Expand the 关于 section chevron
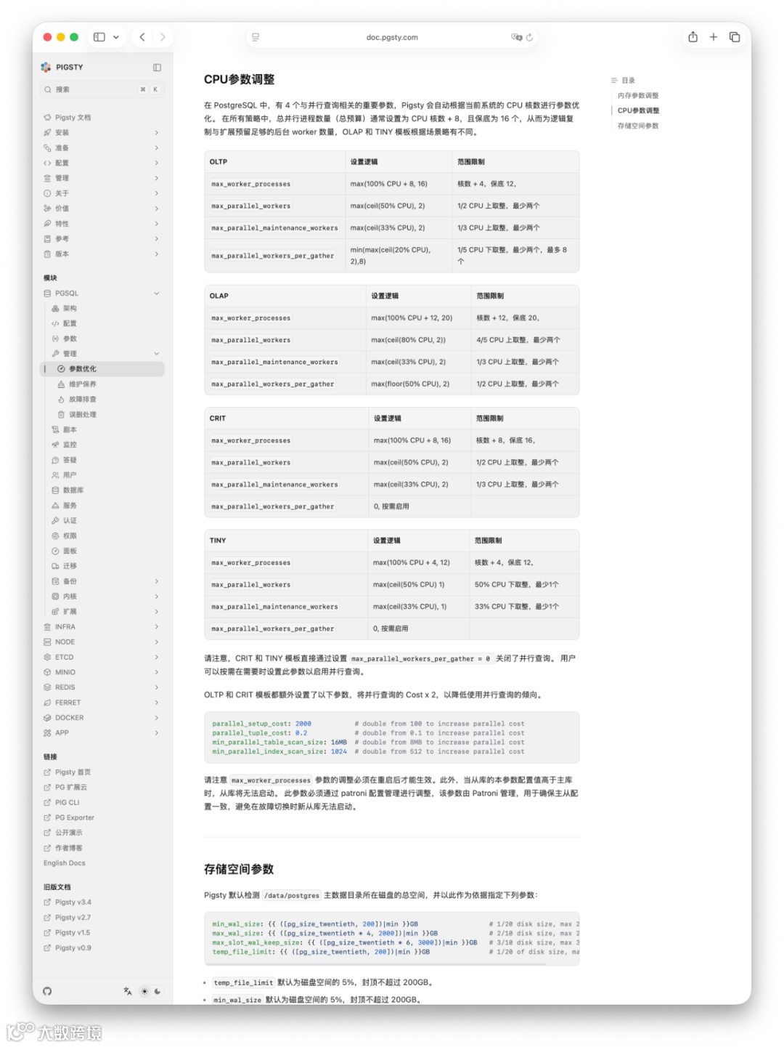Viewport: 784px width, 1047px height. [x=156, y=193]
